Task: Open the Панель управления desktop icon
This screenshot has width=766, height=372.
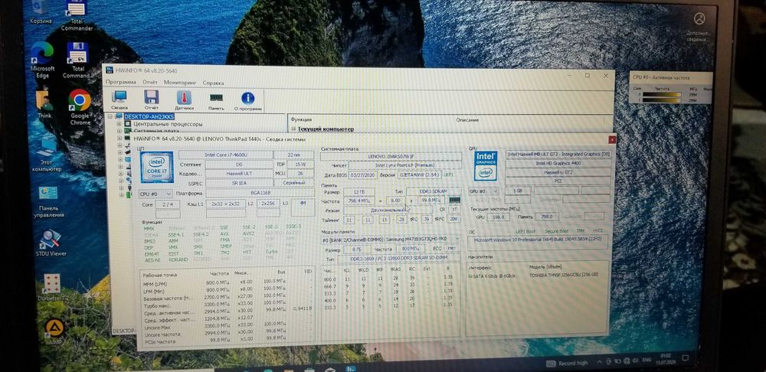Action: 49,201
